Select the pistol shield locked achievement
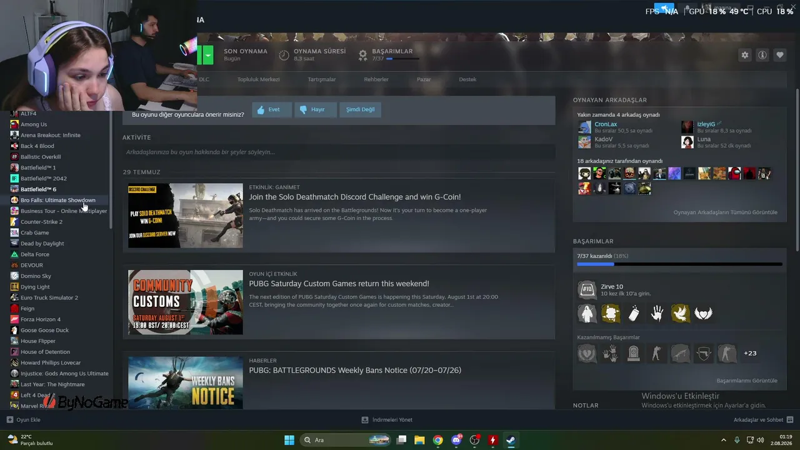The width and height of the screenshot is (800, 450). point(704,353)
